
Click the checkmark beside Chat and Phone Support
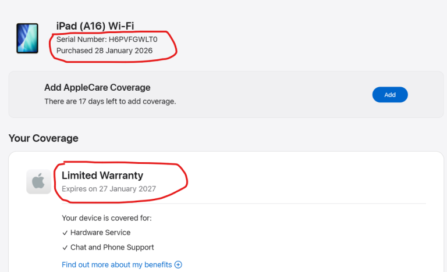tap(65, 247)
